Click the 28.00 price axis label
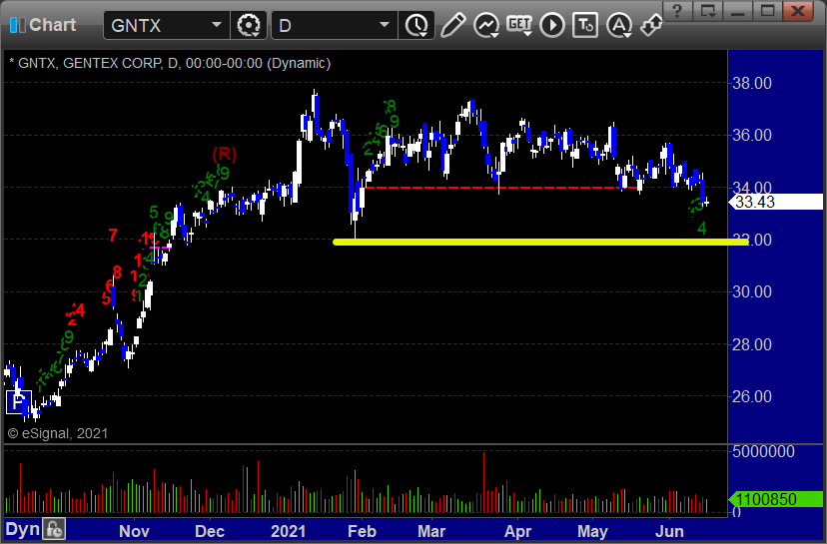The height and width of the screenshot is (544, 827). (x=752, y=344)
